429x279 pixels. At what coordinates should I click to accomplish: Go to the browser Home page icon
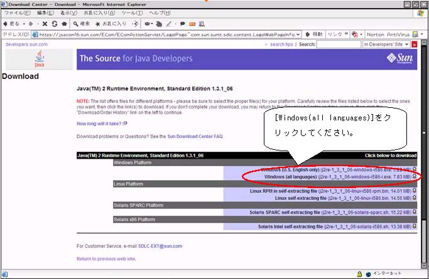click(65, 23)
